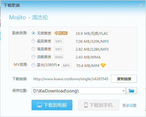Select the 无损音质 radio button

point(33,33)
